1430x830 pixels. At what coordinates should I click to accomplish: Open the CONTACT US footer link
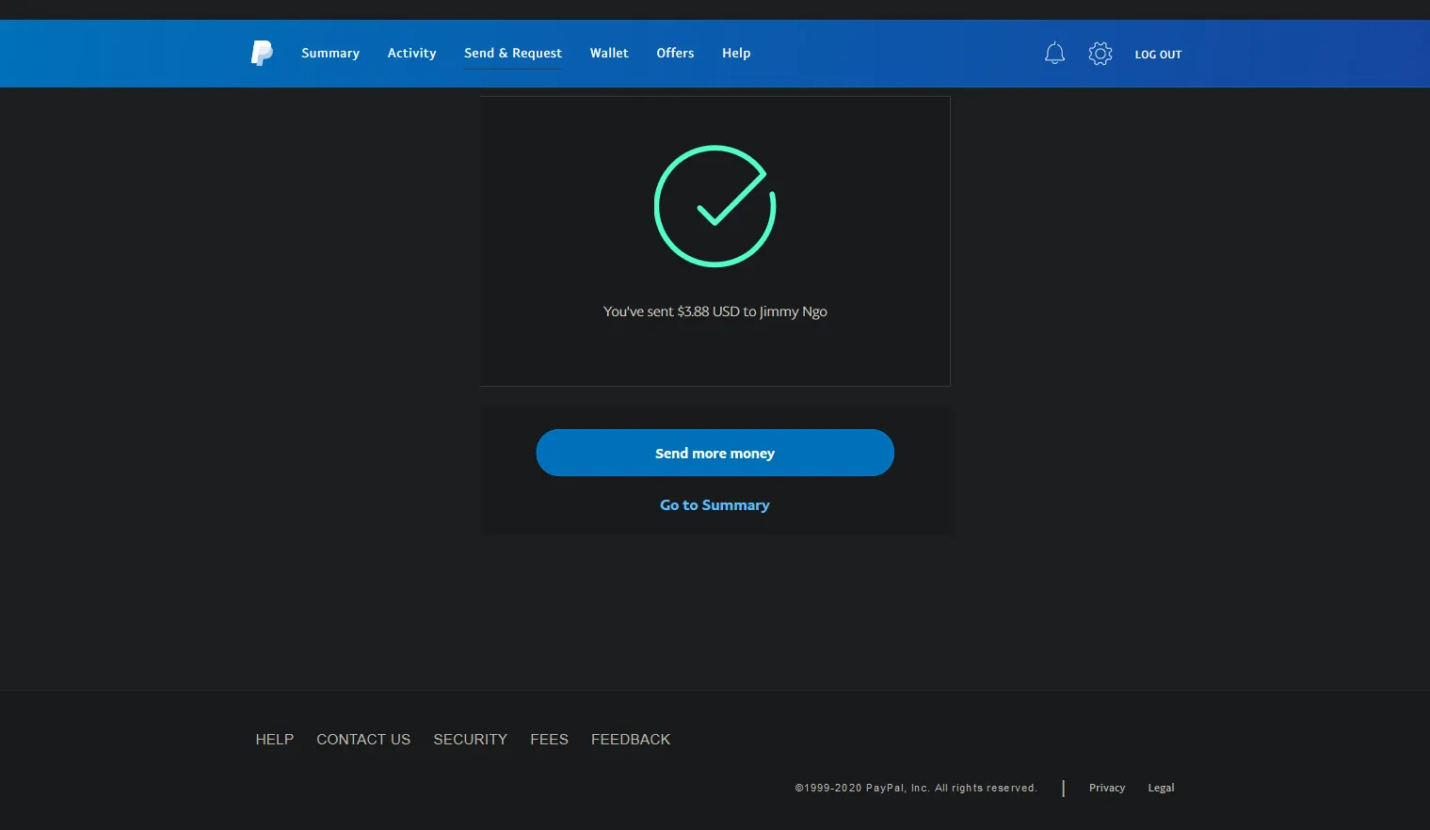(x=363, y=740)
